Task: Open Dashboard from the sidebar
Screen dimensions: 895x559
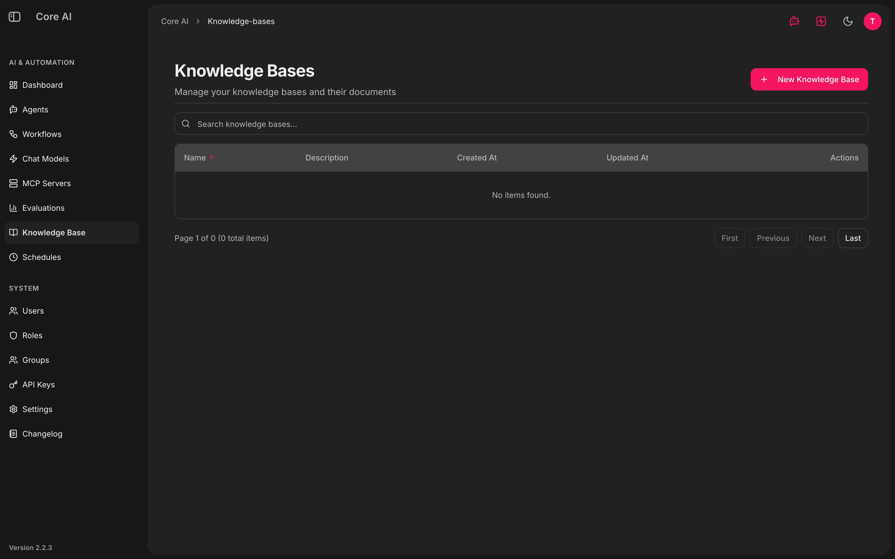Action: pyautogui.click(x=71, y=85)
